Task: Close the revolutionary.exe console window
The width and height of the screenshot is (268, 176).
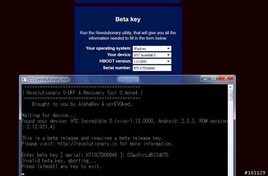Action: 226,78
